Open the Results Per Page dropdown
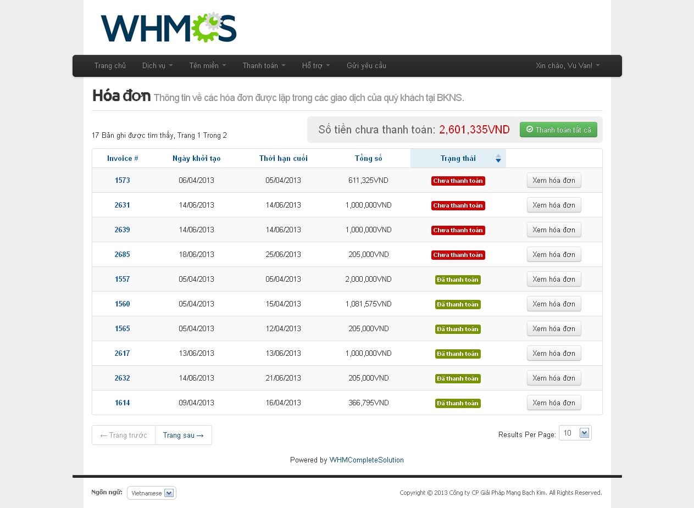The height and width of the screenshot is (508, 694). pyautogui.click(x=575, y=433)
